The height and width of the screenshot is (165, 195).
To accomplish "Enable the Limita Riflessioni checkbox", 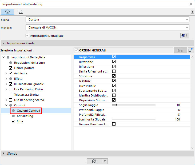I will [x=114, y=71].
